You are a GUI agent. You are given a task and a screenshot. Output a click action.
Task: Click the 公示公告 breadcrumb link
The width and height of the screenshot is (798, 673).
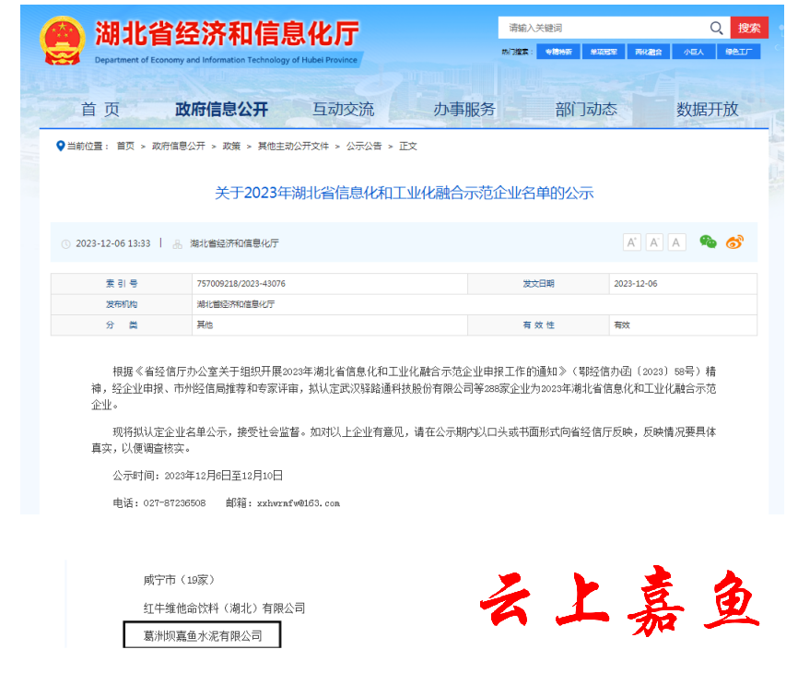pyautogui.click(x=363, y=147)
